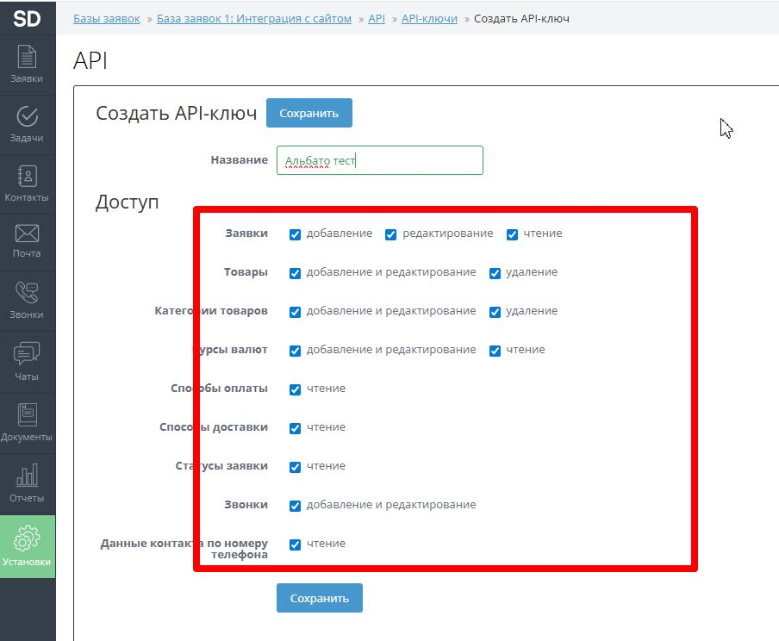This screenshot has width=779, height=641.
Task: Toggle Заявки редактирование checkbox
Action: pos(390,234)
